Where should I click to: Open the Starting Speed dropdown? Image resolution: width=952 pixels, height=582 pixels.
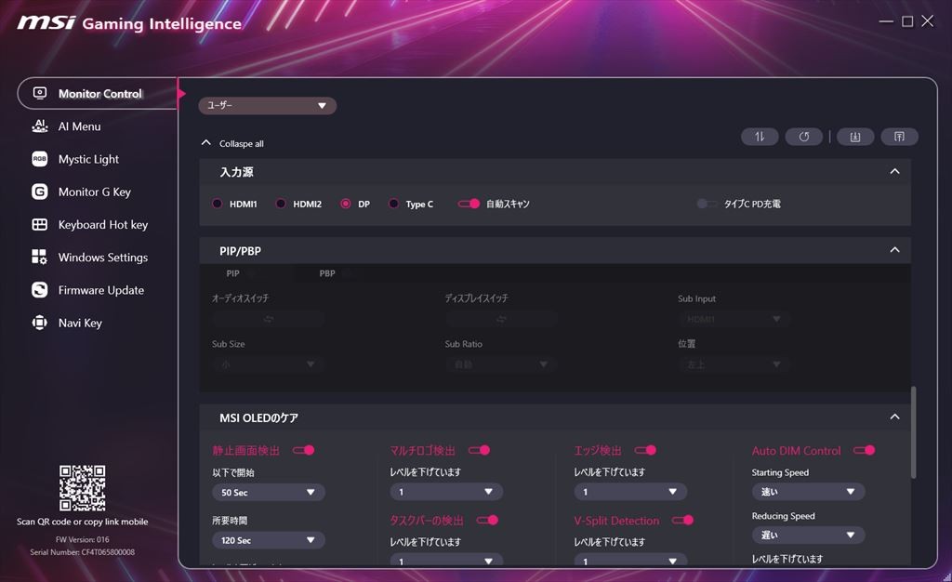click(x=808, y=492)
